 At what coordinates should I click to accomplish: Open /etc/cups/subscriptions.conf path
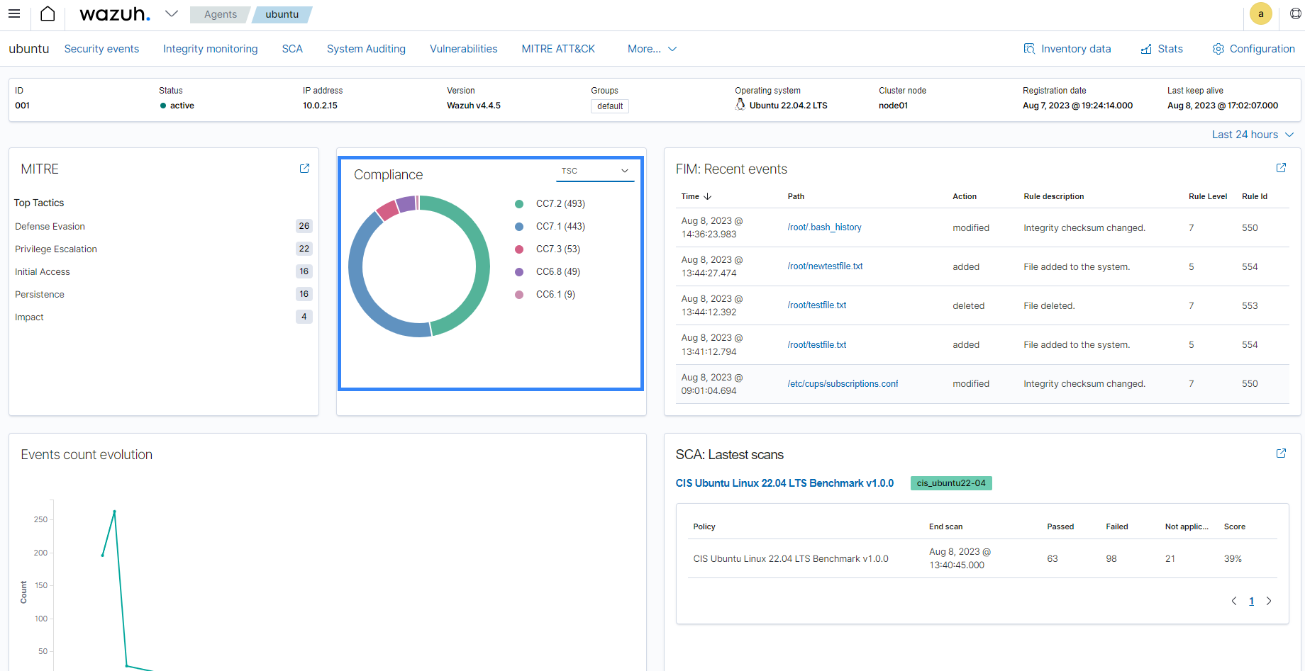coord(843,384)
